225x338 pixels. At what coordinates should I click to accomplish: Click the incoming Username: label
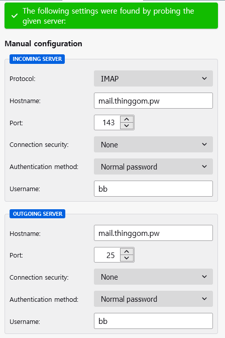click(25, 189)
